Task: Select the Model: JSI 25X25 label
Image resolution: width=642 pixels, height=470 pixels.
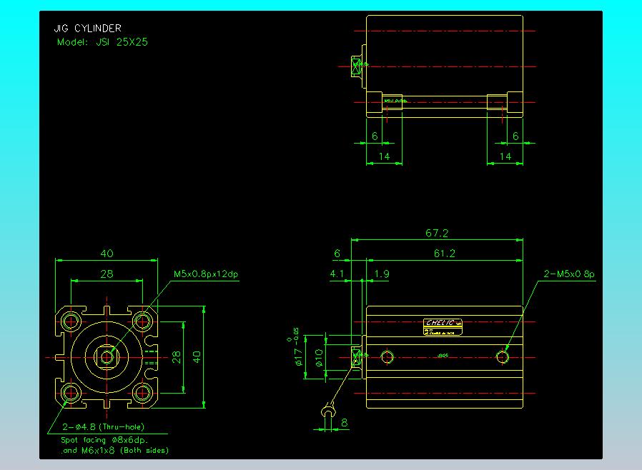Action: click(x=102, y=41)
